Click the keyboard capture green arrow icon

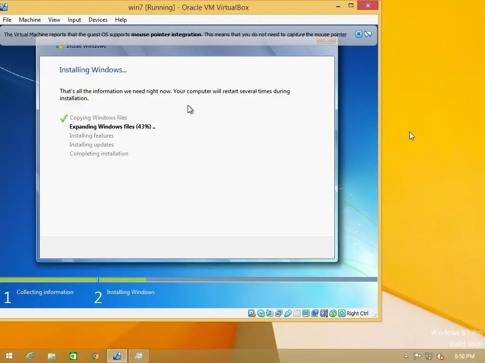341,313
